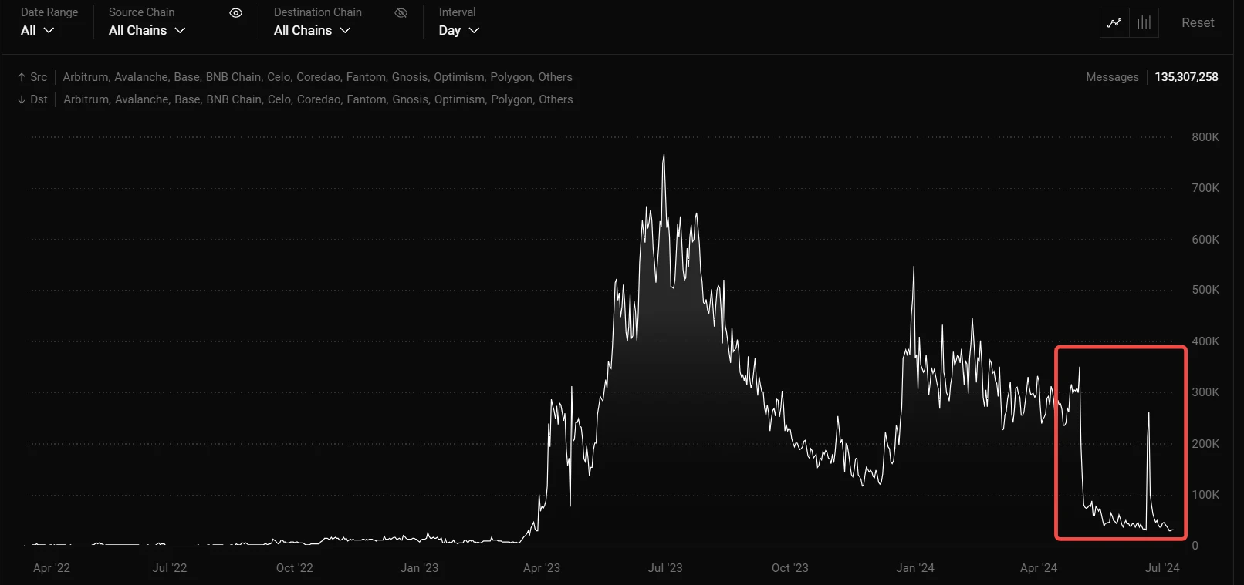Click the Dst down-arrow icon
This screenshot has width=1244, height=585.
pos(22,99)
